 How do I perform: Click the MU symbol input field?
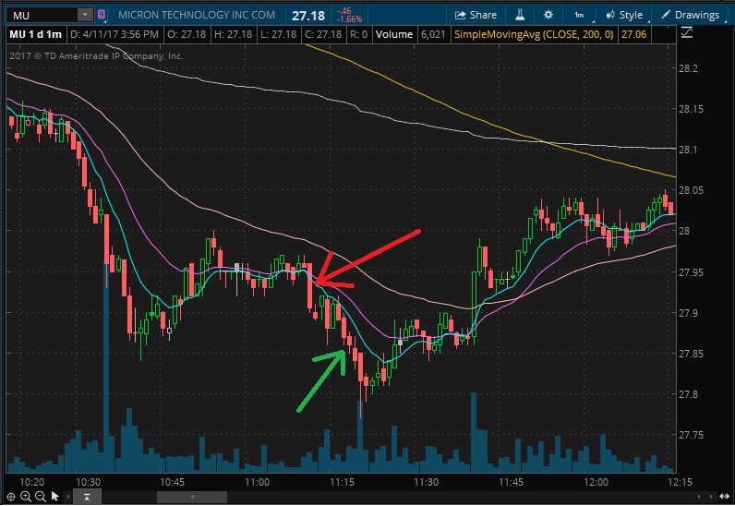click(x=43, y=15)
